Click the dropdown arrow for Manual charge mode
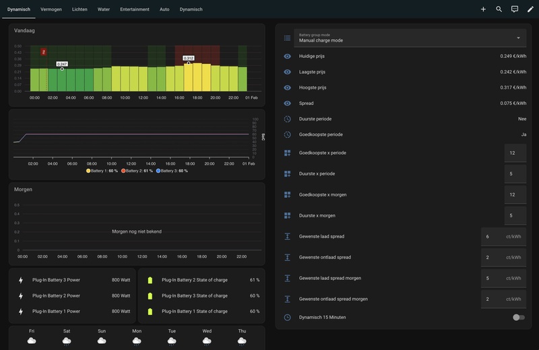The height and width of the screenshot is (350, 539). pyautogui.click(x=518, y=38)
